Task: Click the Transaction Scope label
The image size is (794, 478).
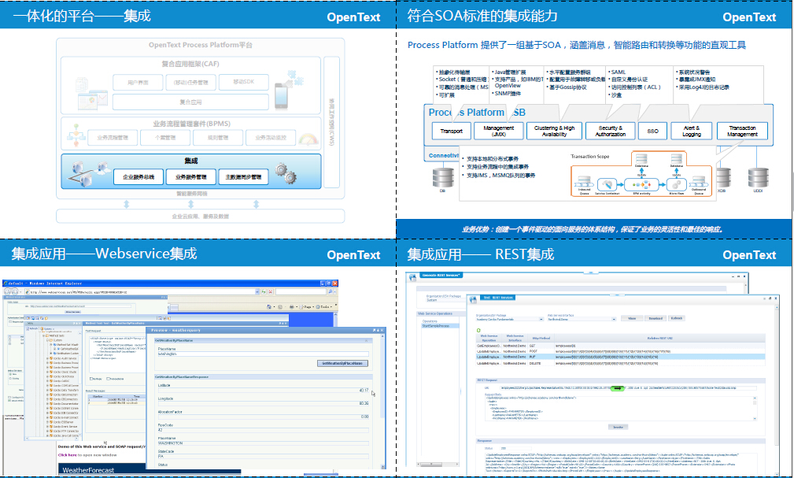Action: click(590, 157)
